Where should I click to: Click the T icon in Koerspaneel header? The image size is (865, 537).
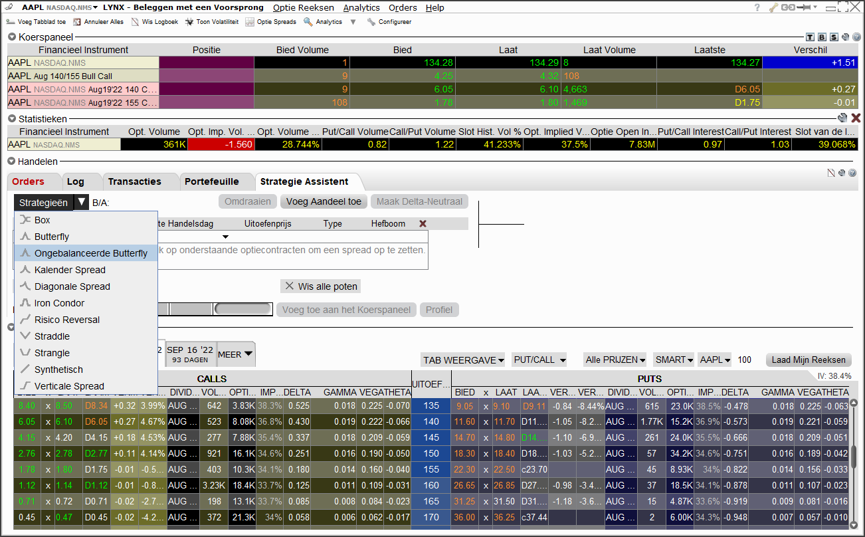click(x=811, y=37)
